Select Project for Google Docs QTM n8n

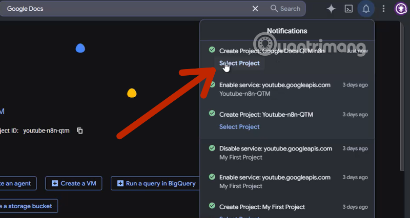pos(239,63)
